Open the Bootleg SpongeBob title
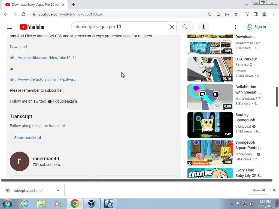279x209 pixels. point(245,117)
